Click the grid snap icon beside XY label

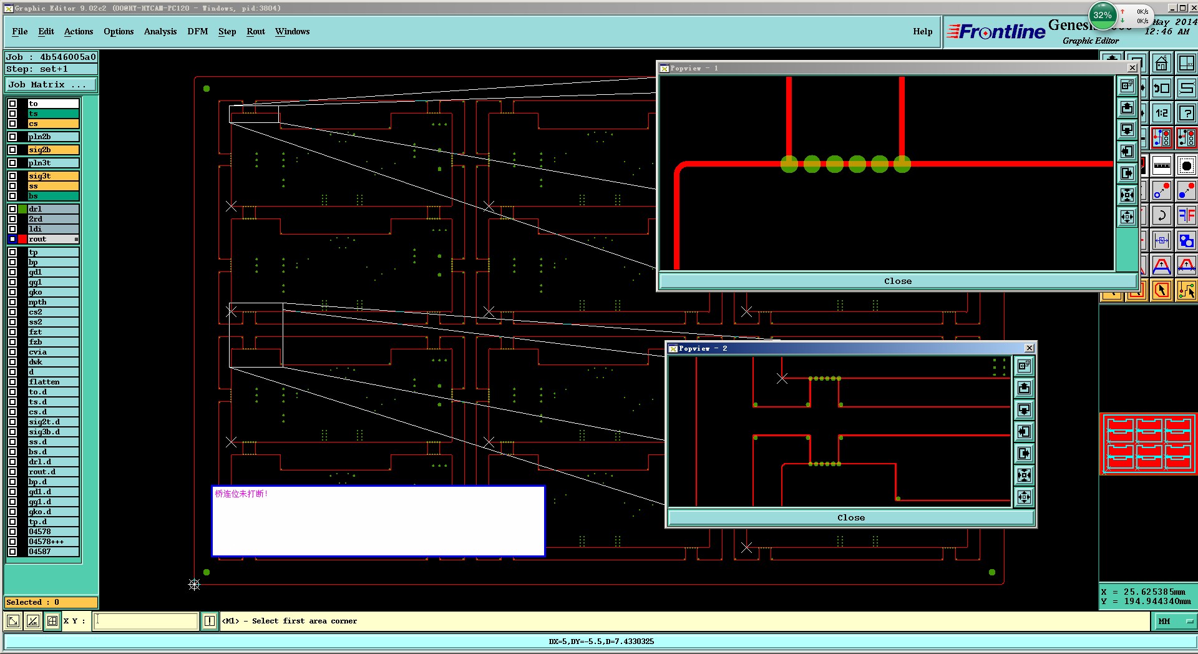52,621
